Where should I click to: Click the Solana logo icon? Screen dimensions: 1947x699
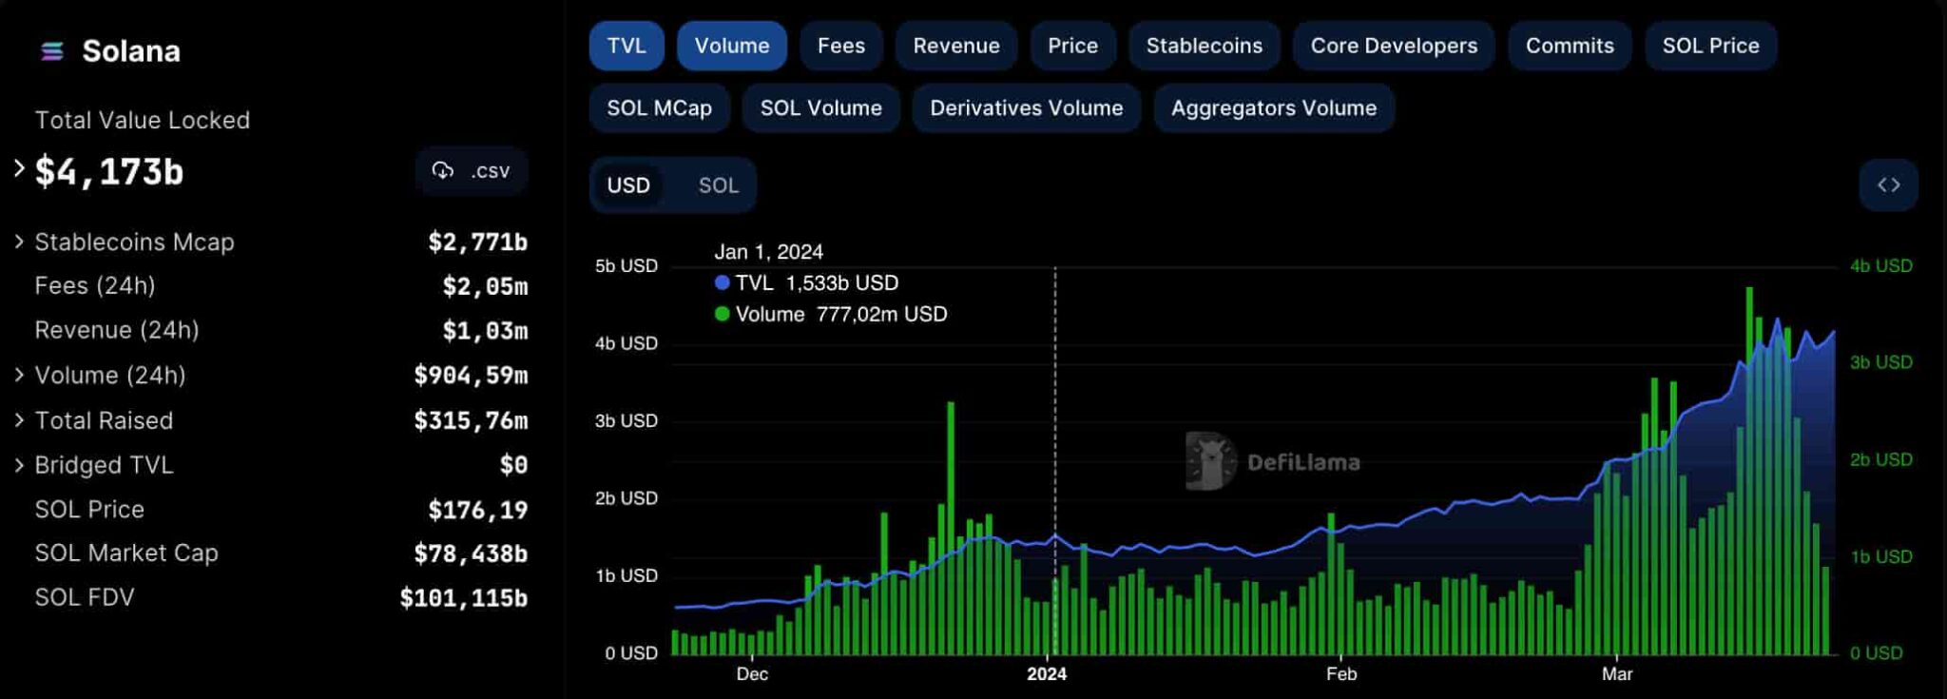click(x=52, y=51)
